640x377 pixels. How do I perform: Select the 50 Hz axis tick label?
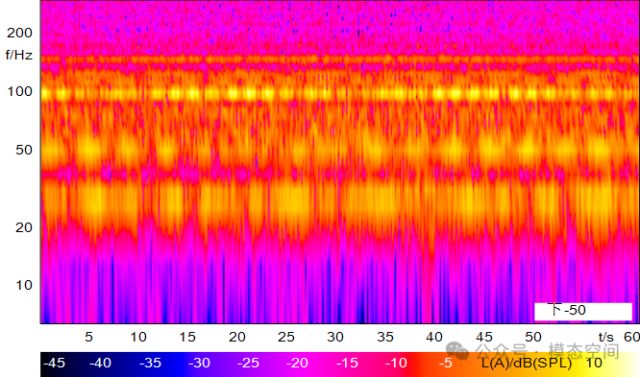24,150
